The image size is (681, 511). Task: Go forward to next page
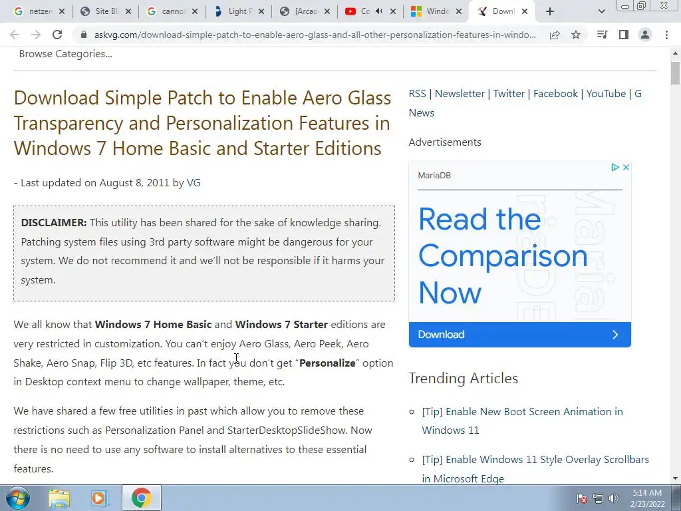[36, 35]
